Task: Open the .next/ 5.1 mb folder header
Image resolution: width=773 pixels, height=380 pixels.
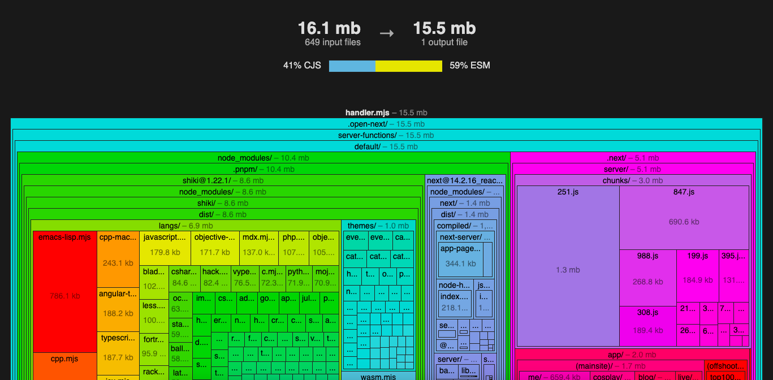Action: pos(633,158)
